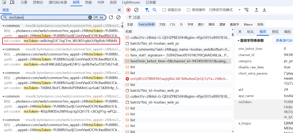Switch to the 控制台 tab
The image size is (293, 133).
[38, 2]
